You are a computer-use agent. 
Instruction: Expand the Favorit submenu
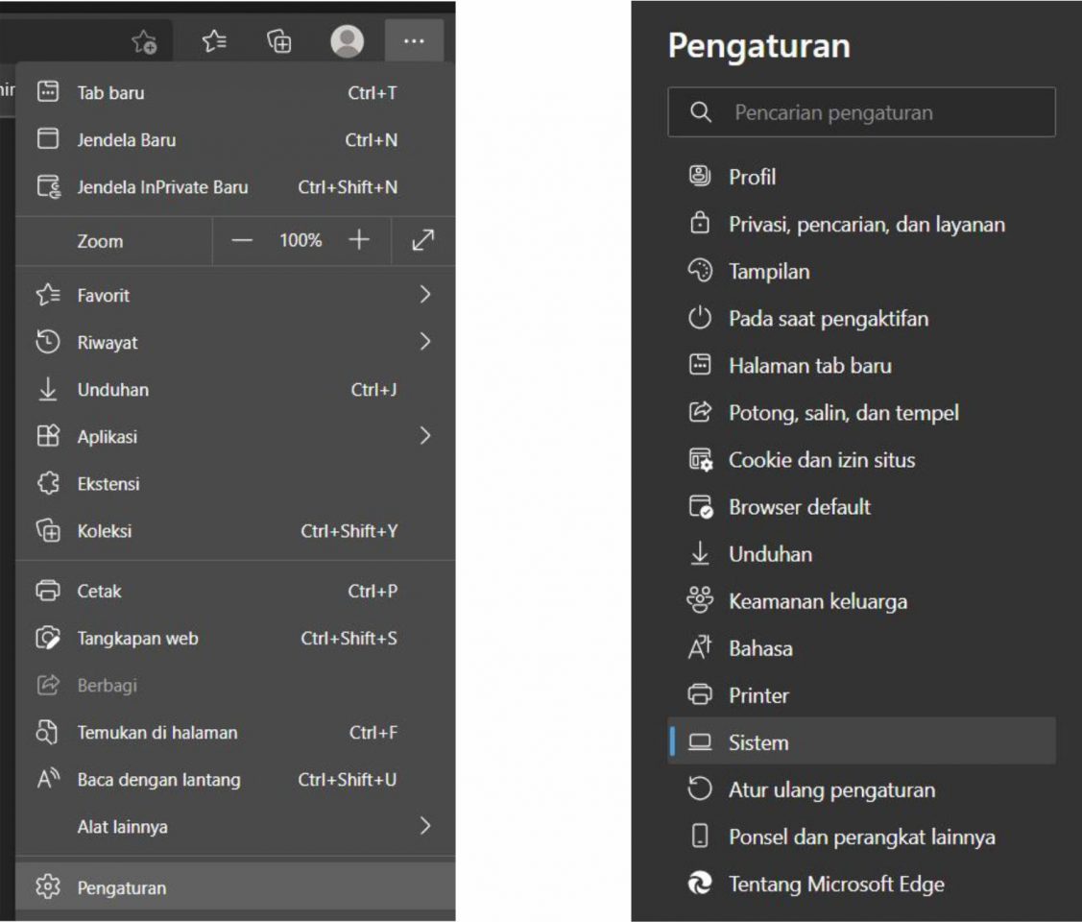[425, 295]
